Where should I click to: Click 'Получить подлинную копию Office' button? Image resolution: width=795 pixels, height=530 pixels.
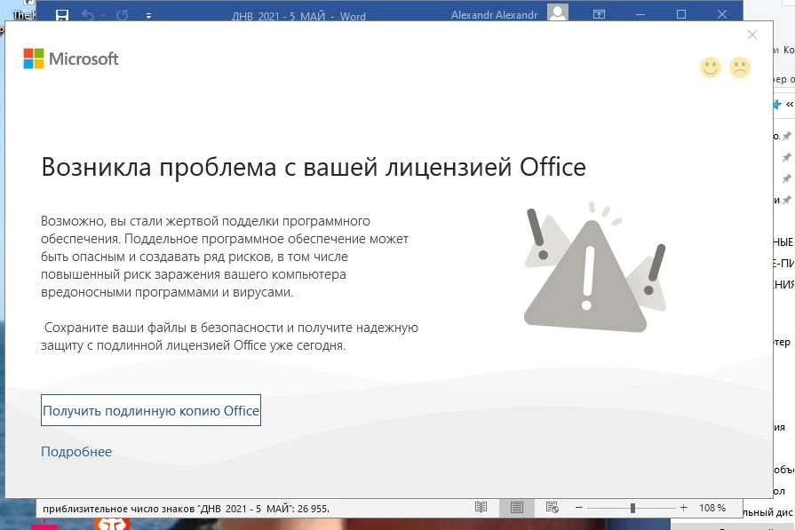(151, 410)
